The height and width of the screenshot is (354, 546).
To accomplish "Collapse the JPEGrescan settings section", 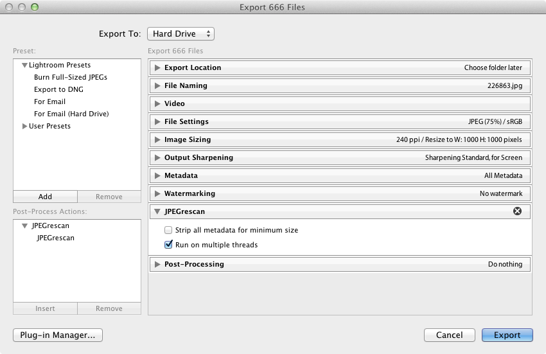I will [157, 211].
